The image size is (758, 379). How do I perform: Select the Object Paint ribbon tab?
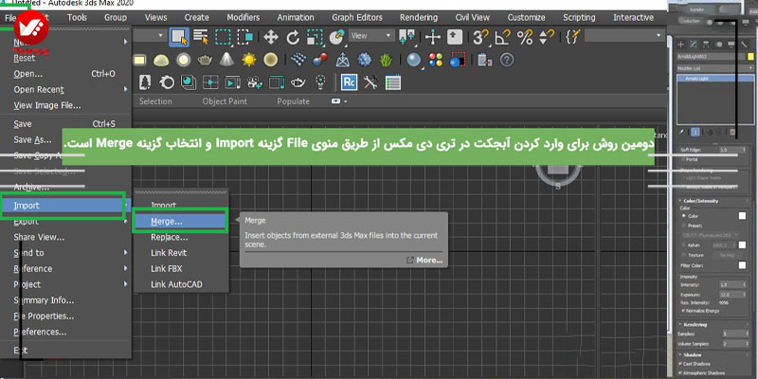coord(225,101)
